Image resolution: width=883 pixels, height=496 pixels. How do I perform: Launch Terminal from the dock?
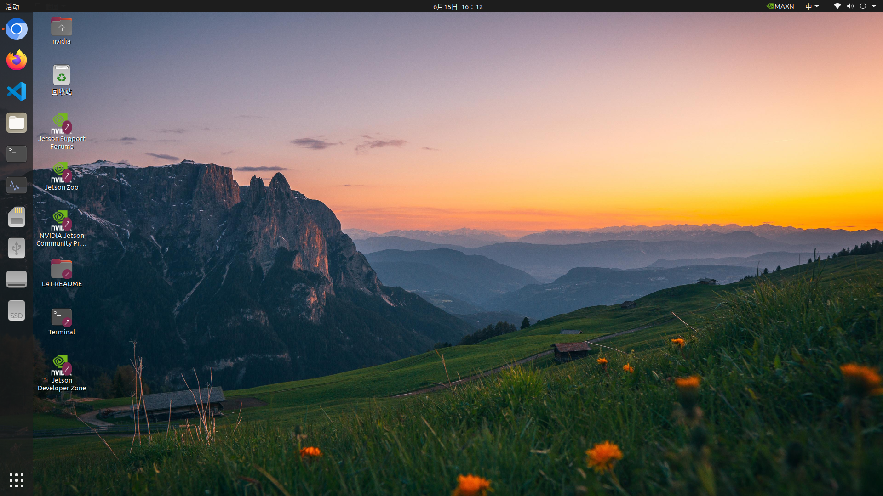click(x=17, y=154)
